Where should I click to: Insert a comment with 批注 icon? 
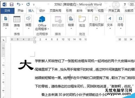(82, 19)
